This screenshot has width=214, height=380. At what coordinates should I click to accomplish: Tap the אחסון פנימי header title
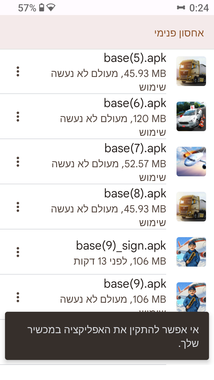click(x=179, y=33)
